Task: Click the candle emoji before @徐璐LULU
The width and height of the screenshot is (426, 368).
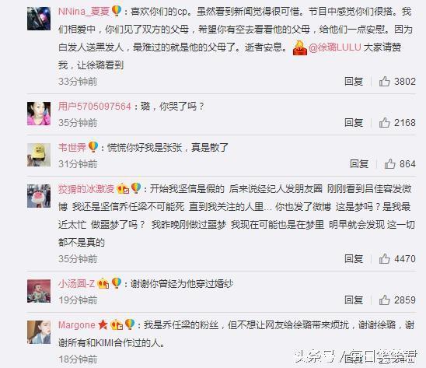Action: (299, 48)
